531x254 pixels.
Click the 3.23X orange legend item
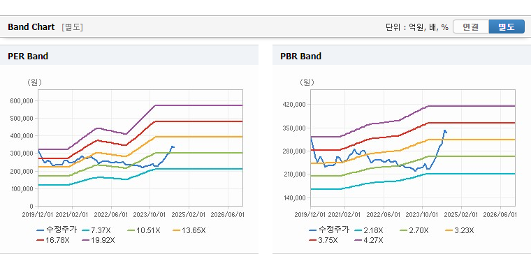[460, 231]
